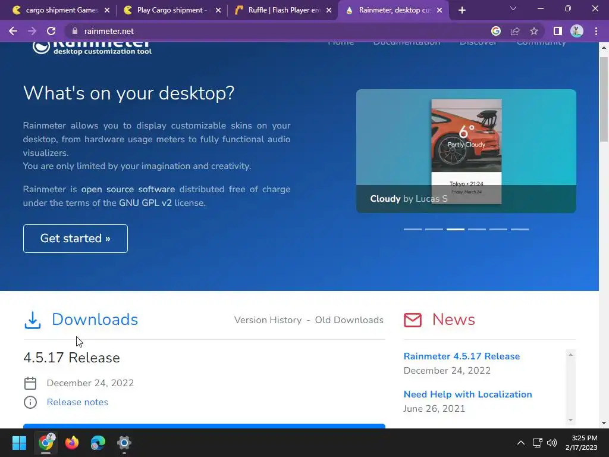
Task: Expand the tab search chevron
Action: pyautogui.click(x=513, y=8)
